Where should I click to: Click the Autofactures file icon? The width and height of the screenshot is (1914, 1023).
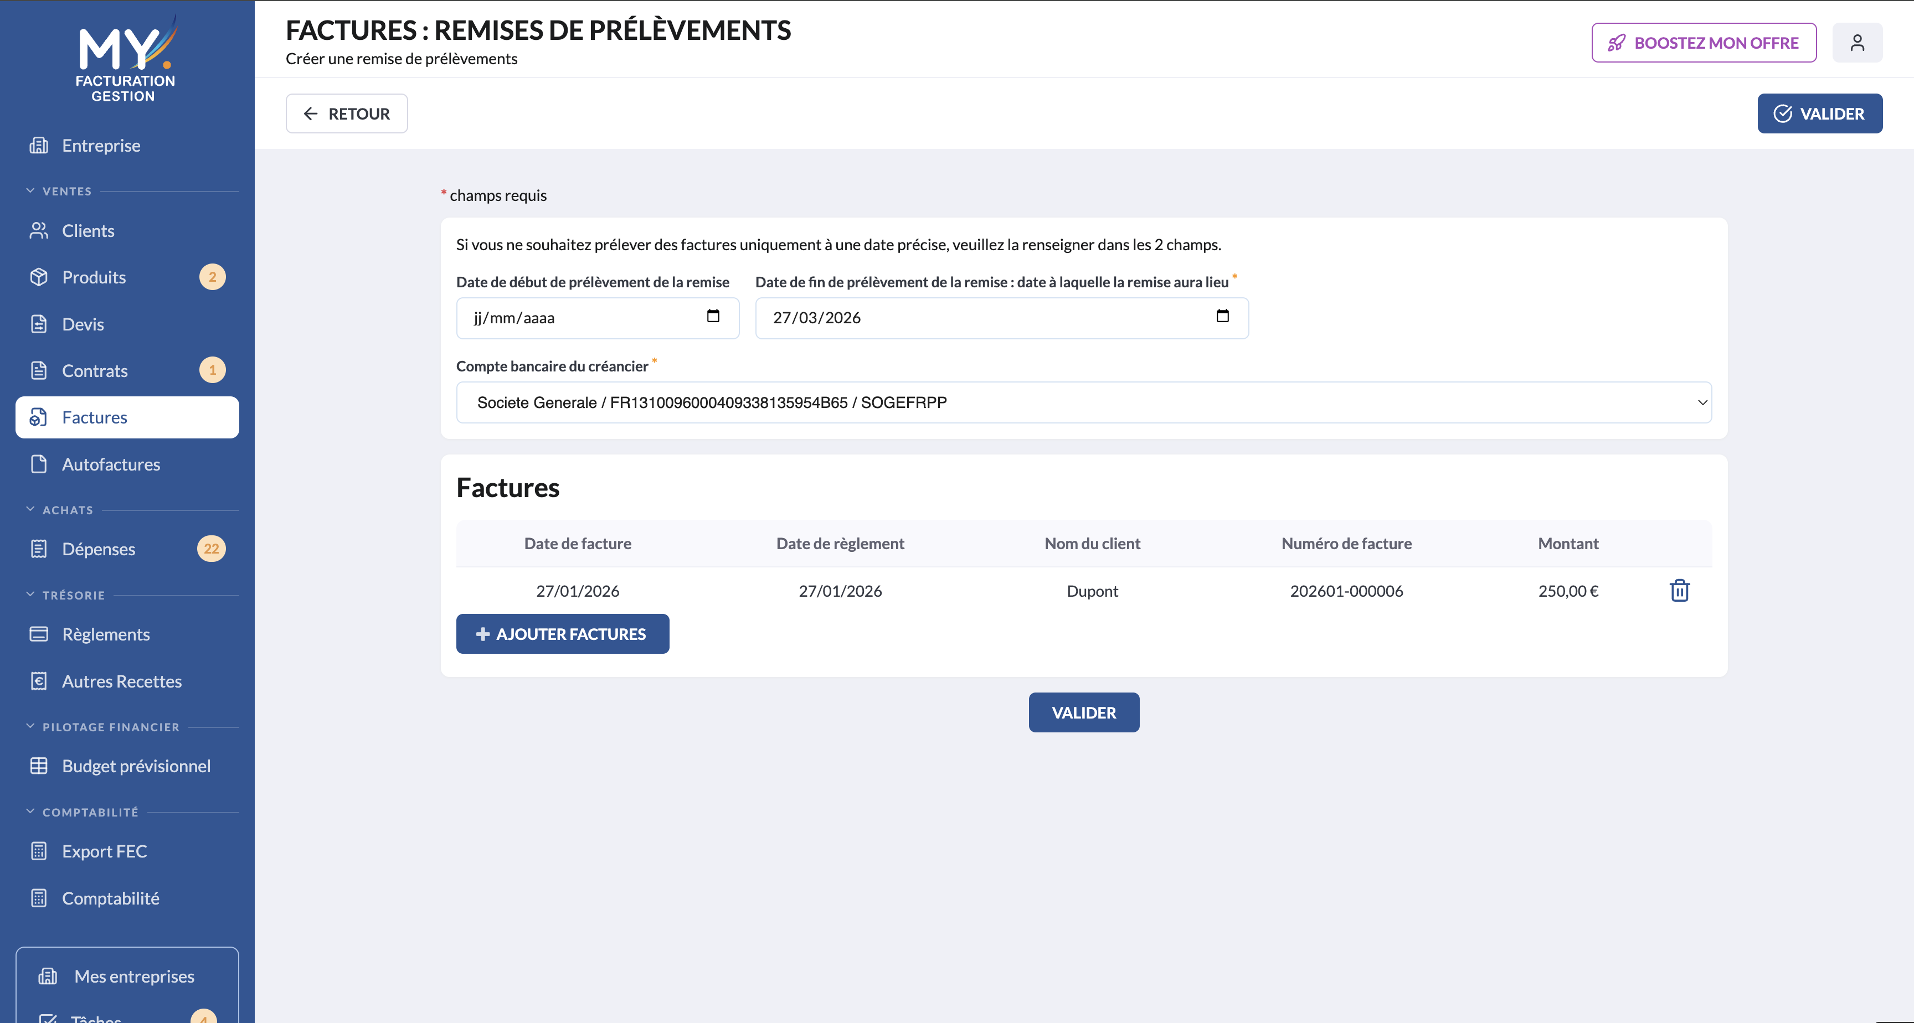pos(39,464)
